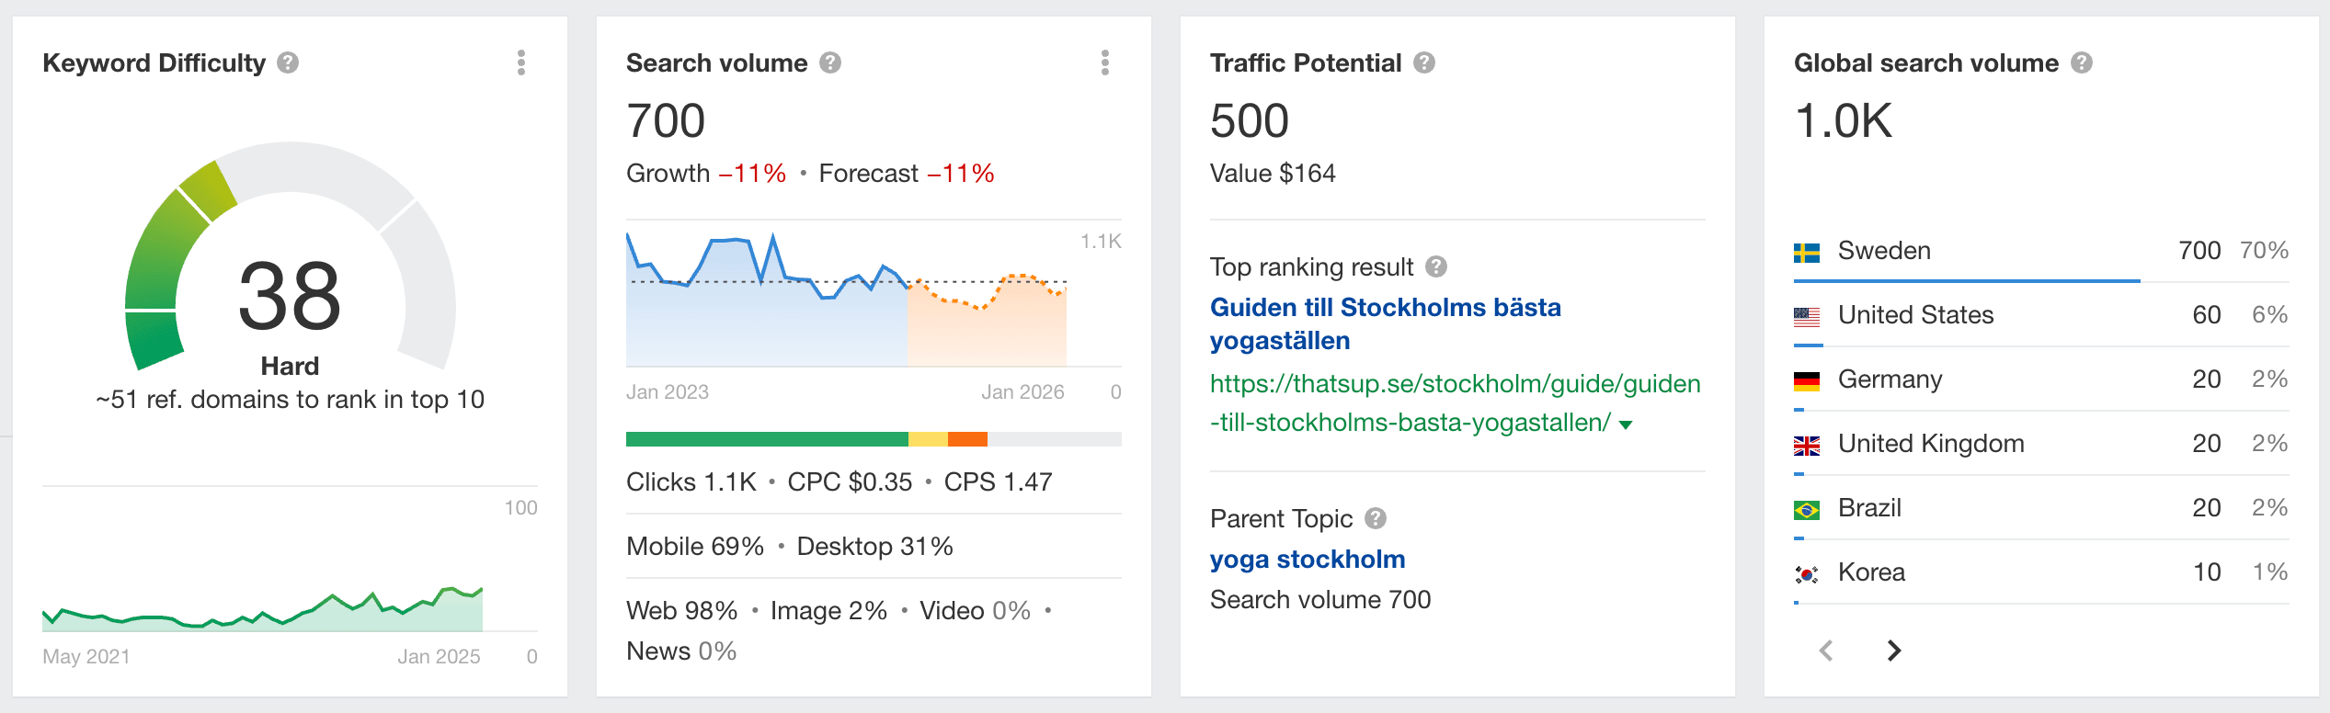Open Keyword Difficulty card options menu
Screen dimensions: 2330x713
pyautogui.click(x=521, y=62)
